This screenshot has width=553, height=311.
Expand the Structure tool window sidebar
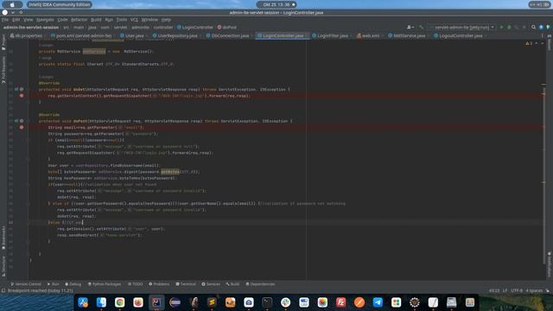[x=3, y=266]
